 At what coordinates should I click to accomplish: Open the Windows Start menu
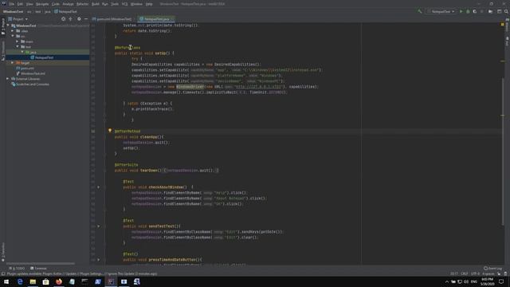tap(6, 281)
